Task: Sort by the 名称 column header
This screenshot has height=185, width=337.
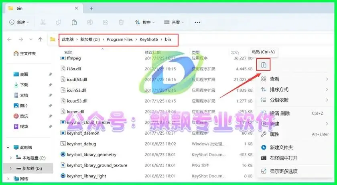Action: pyautogui.click(x=68, y=52)
